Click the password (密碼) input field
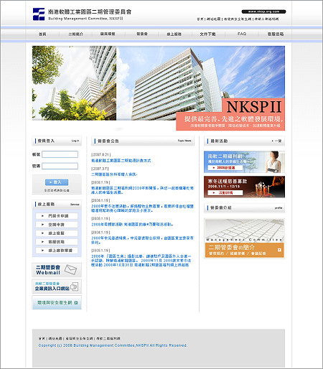 60,166
